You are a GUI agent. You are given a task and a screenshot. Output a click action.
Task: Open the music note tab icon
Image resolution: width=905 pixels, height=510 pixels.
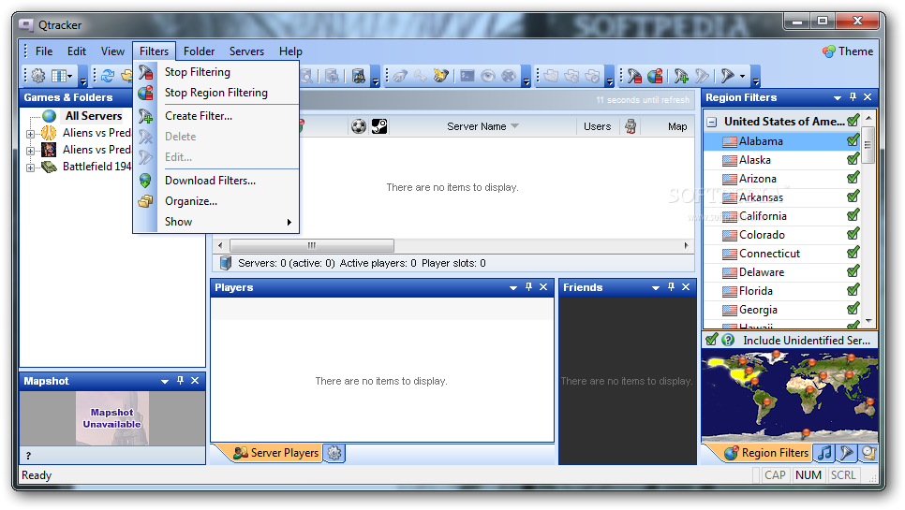click(x=824, y=453)
